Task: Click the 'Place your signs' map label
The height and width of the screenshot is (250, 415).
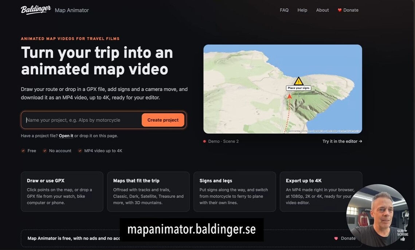Action: 298,88
